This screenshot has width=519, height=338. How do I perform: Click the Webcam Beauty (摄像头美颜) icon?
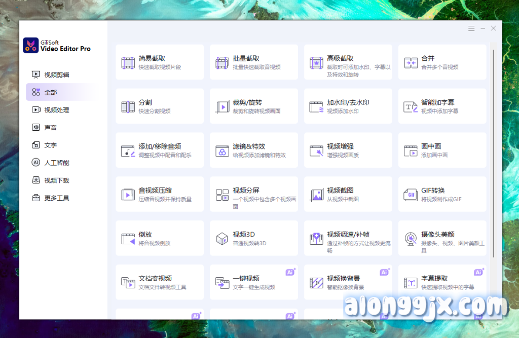tap(410, 239)
